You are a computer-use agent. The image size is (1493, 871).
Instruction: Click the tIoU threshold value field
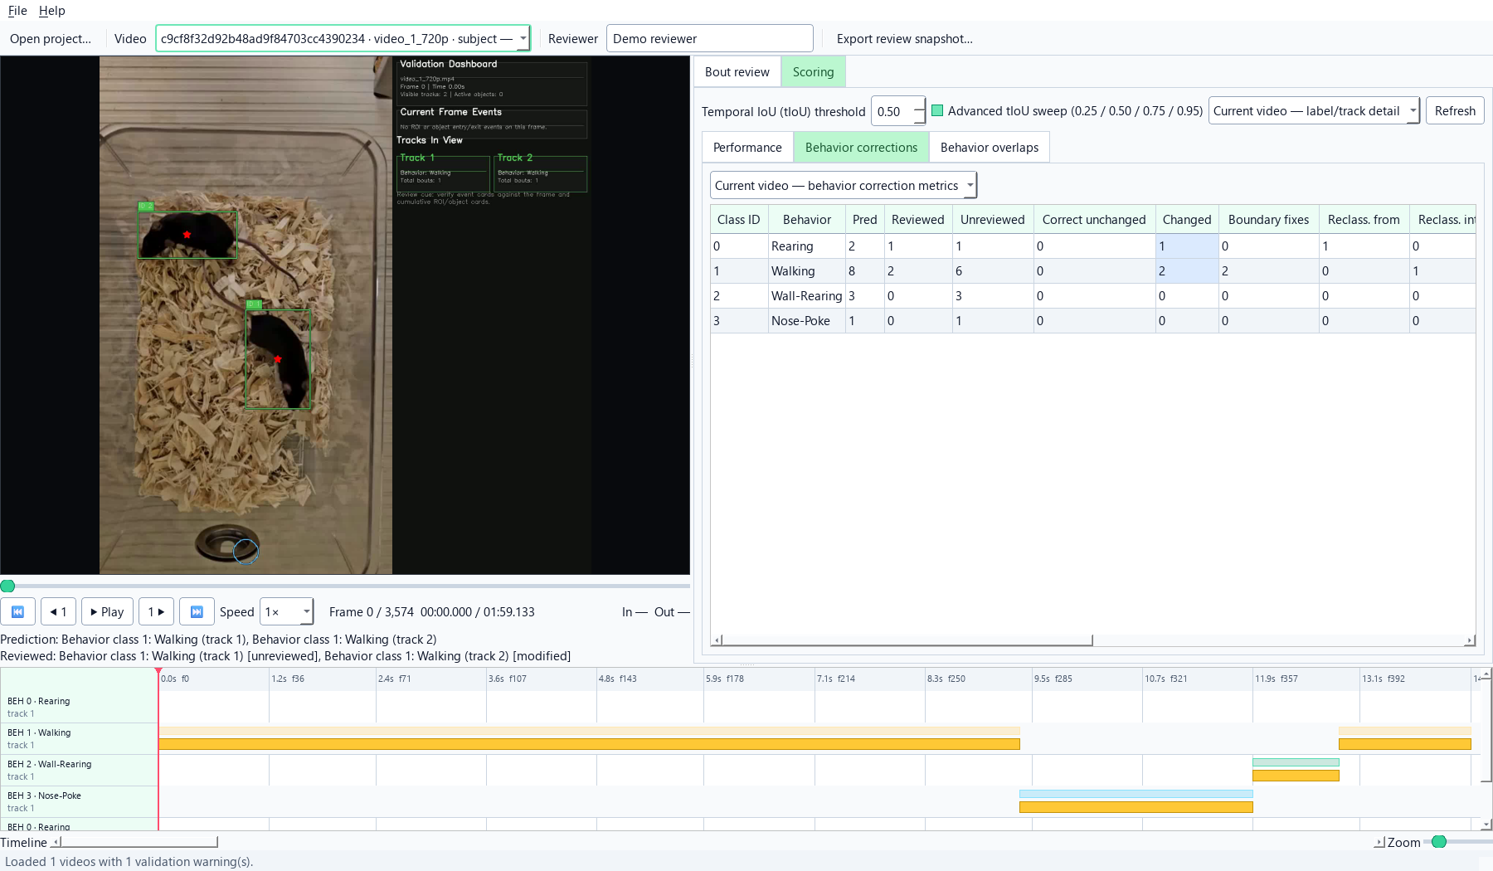coord(892,111)
